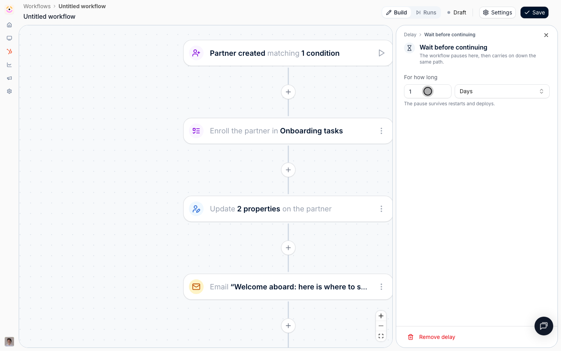Click the duration number input field

pyautogui.click(x=427, y=91)
